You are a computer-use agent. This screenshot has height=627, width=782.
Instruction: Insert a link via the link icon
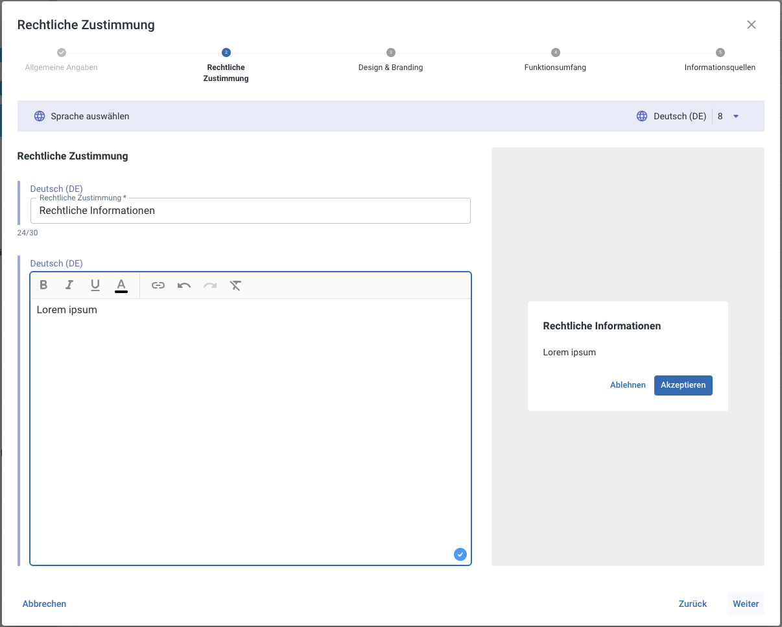[158, 285]
